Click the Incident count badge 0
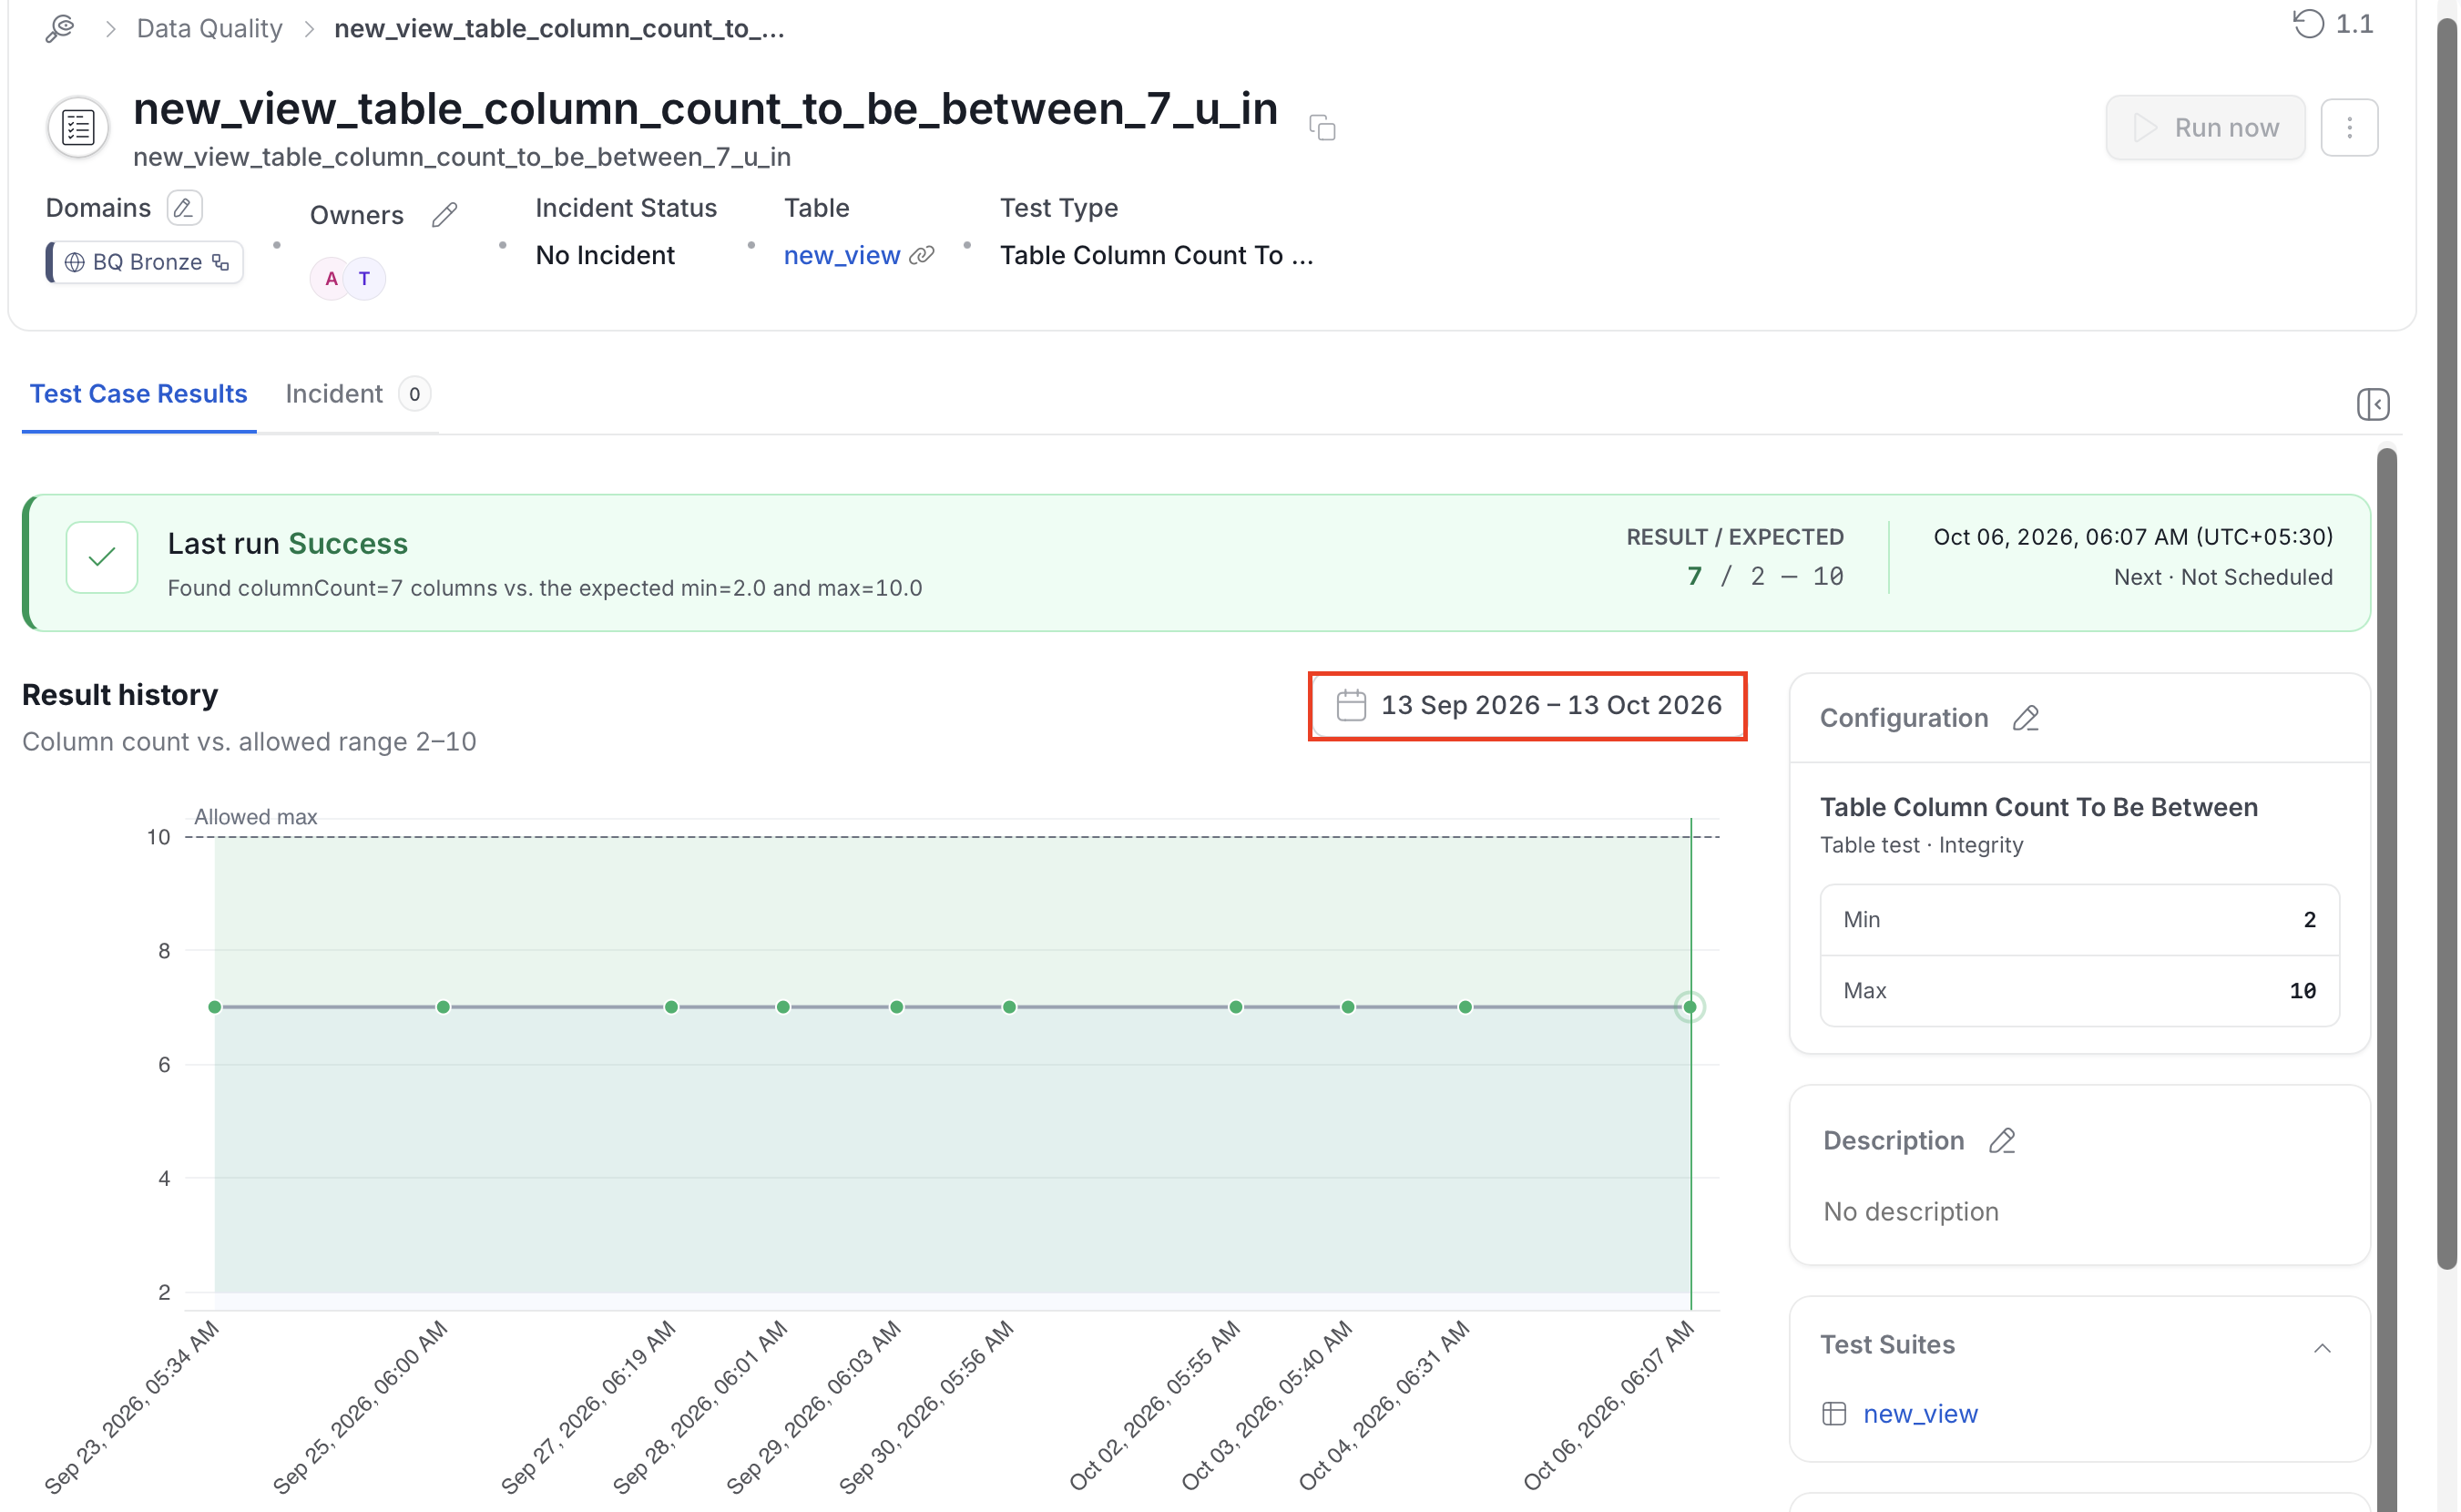This screenshot has width=2461, height=1512. pos(414,394)
